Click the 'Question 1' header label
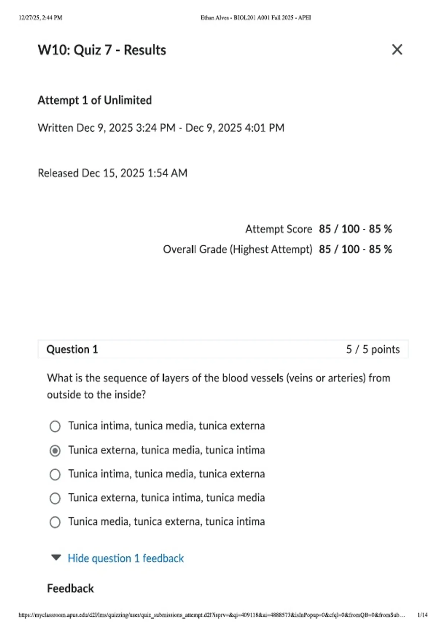The image size is (446, 632). pyautogui.click(x=72, y=349)
